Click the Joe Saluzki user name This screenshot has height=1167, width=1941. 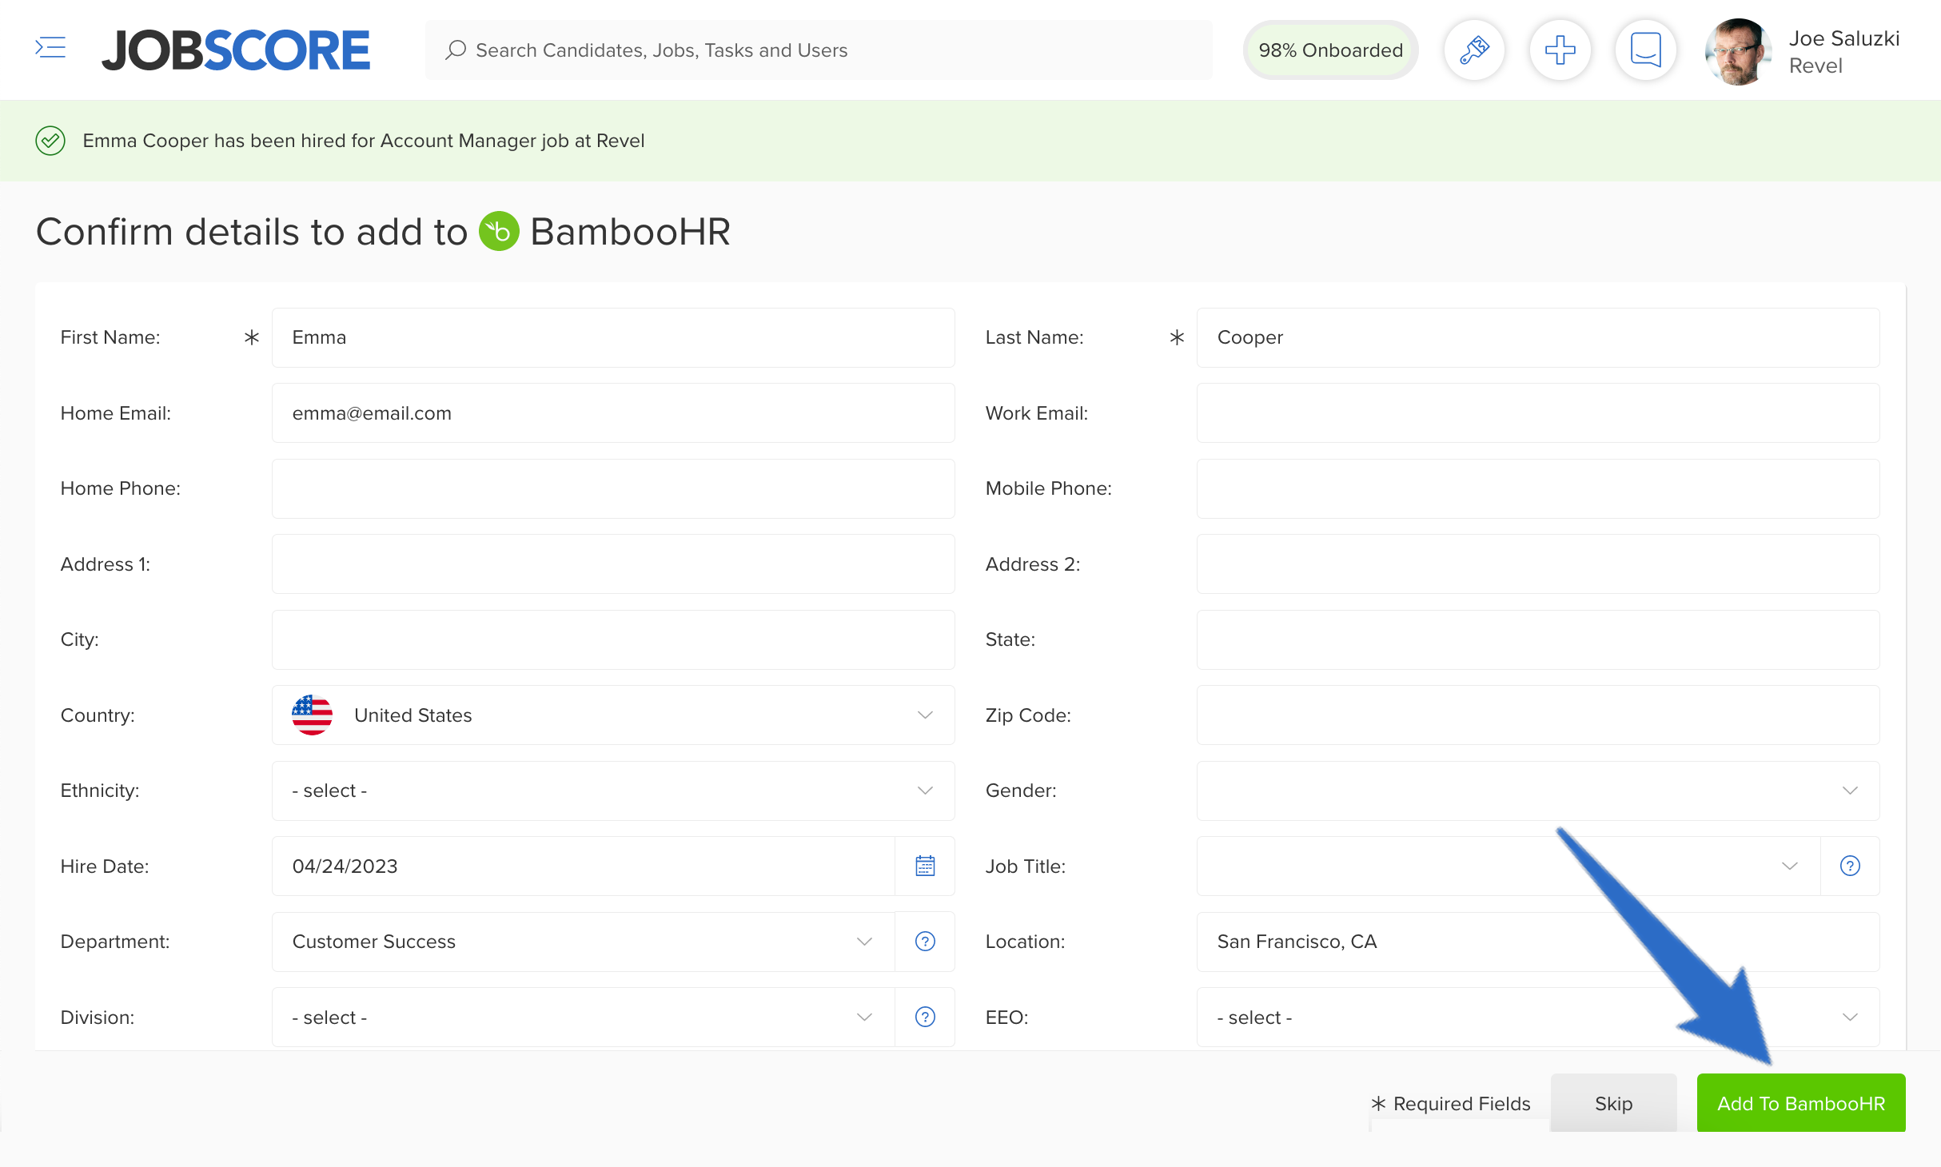pos(1843,38)
